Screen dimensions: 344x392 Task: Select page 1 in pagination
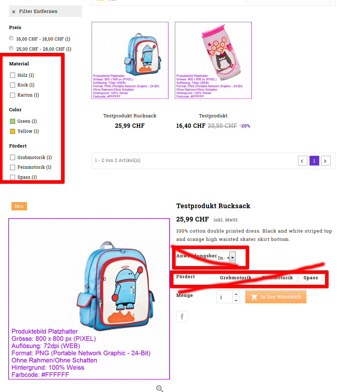pos(314,161)
